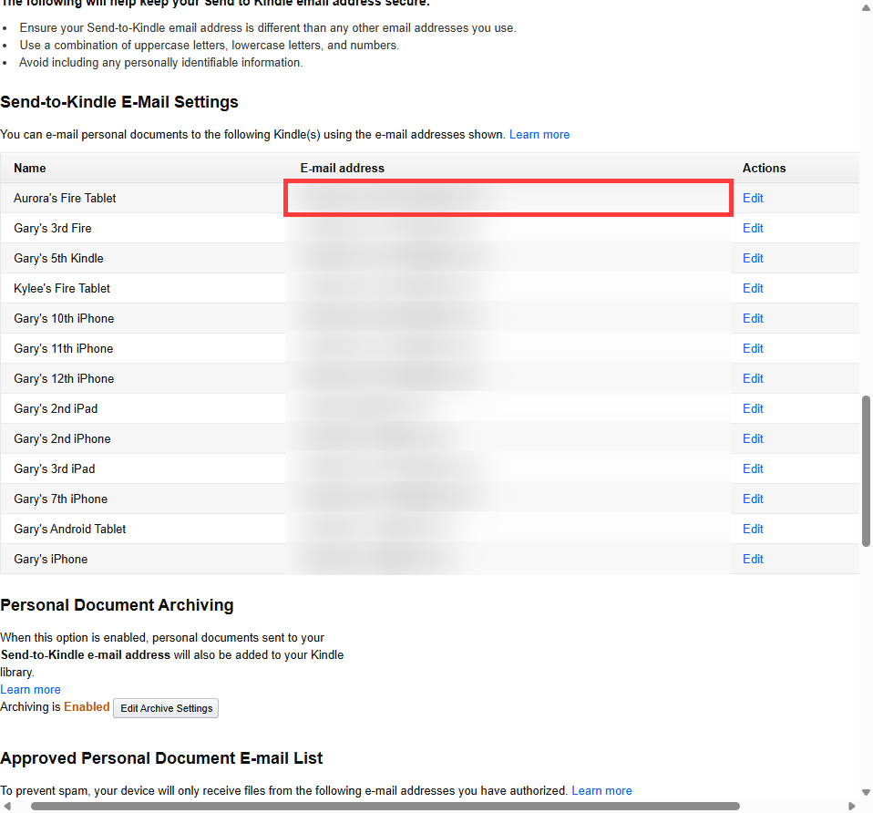Click the horizontal scrollbar thumb
The height and width of the screenshot is (813, 873).
[385, 807]
